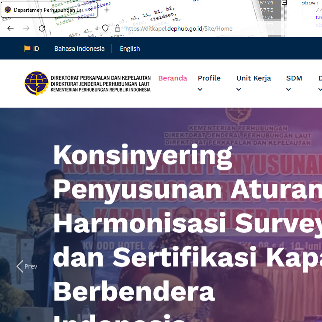The height and width of the screenshot is (322, 322).
Task: Select the Departemen Perhubungan Laut browser tab
Action: 49,10
